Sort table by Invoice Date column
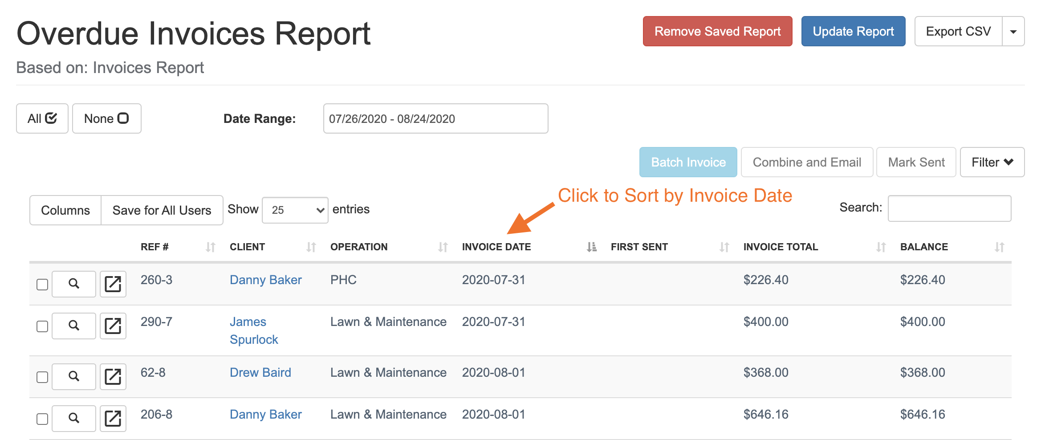Image resolution: width=1041 pixels, height=440 pixels. pos(496,247)
